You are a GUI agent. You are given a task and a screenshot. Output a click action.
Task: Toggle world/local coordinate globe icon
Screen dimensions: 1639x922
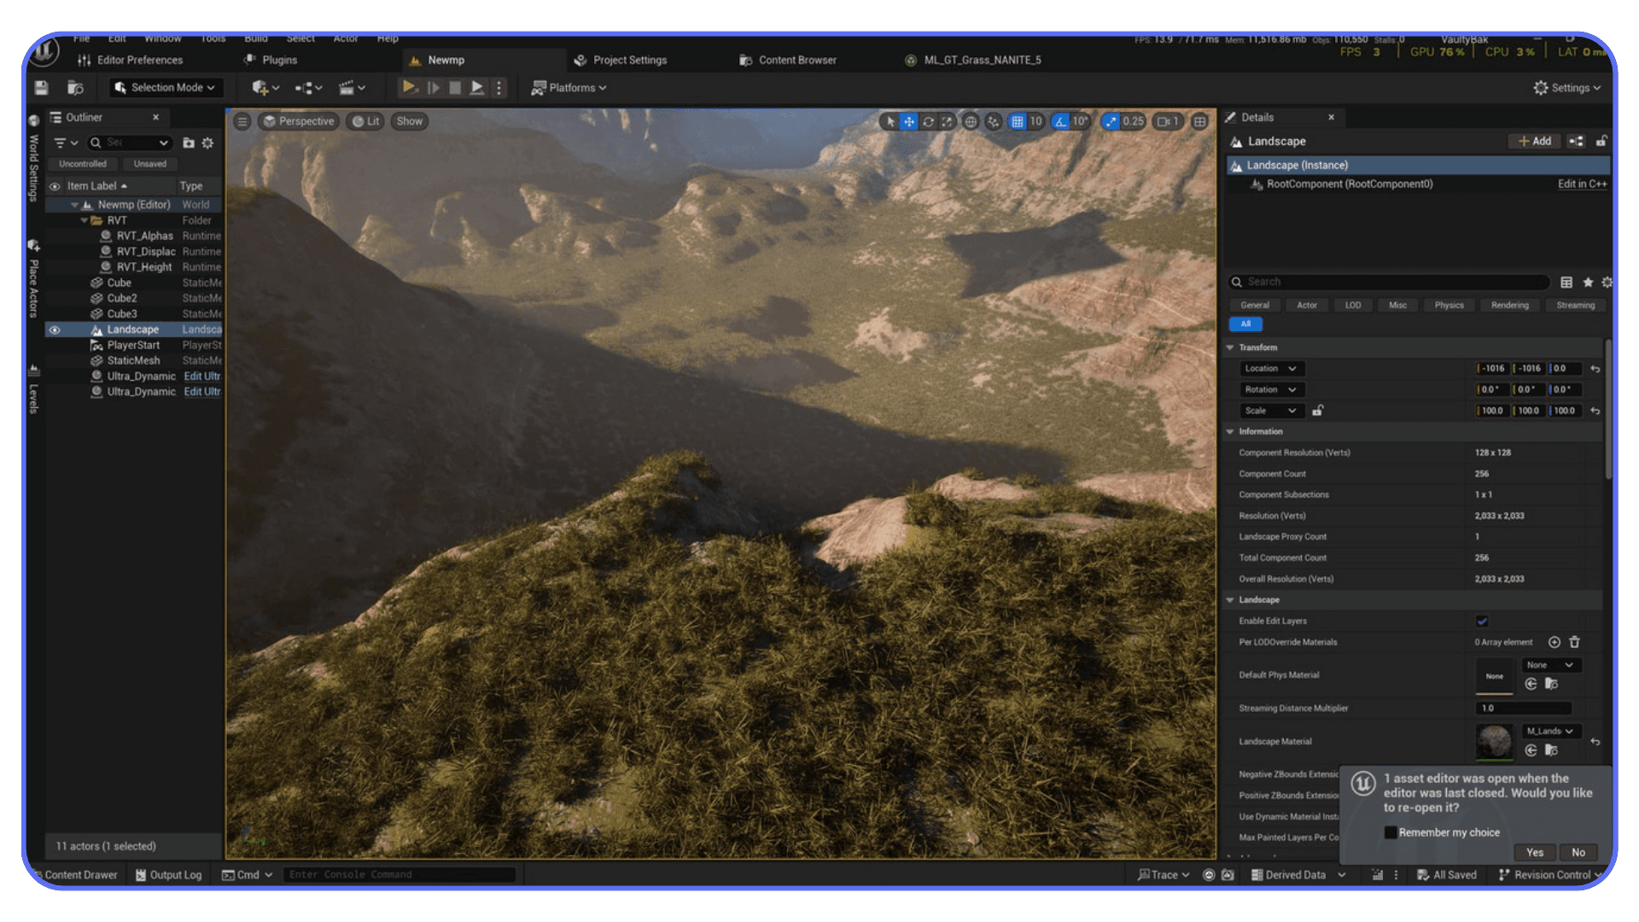971,121
